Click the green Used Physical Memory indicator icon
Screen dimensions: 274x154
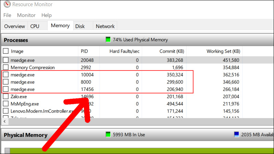tap(109, 40)
